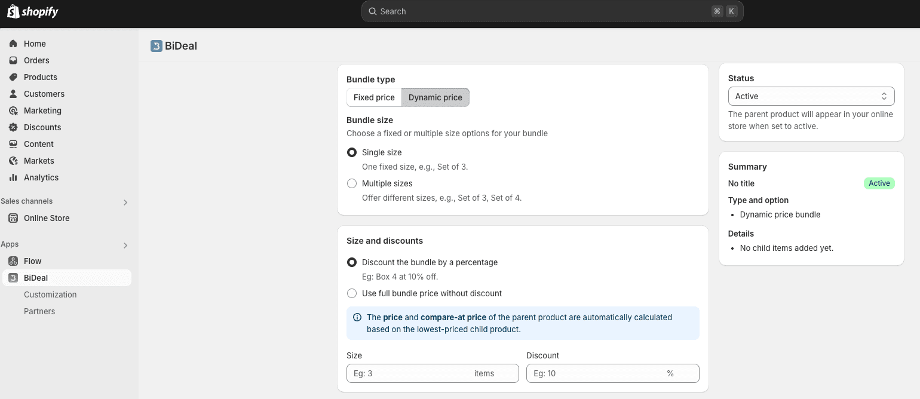Click 'No title' in Summary card
This screenshot has width=920, height=399.
(741, 183)
